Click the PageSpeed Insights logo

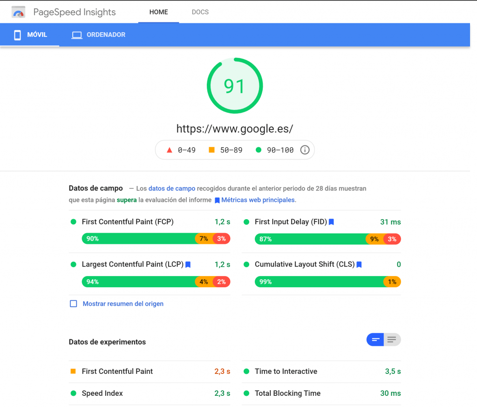click(19, 12)
